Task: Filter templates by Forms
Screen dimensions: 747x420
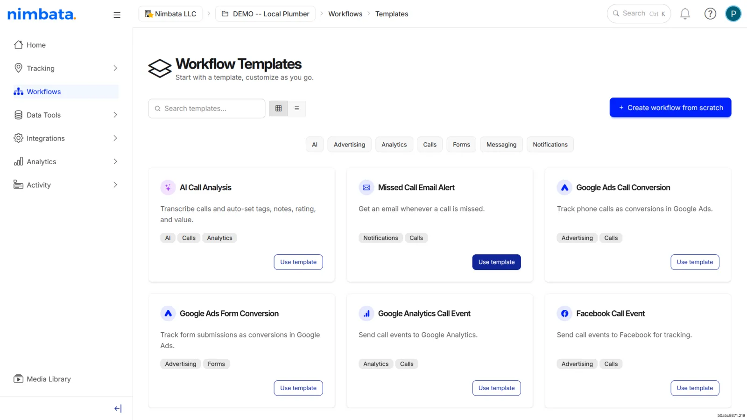Action: coord(461,145)
